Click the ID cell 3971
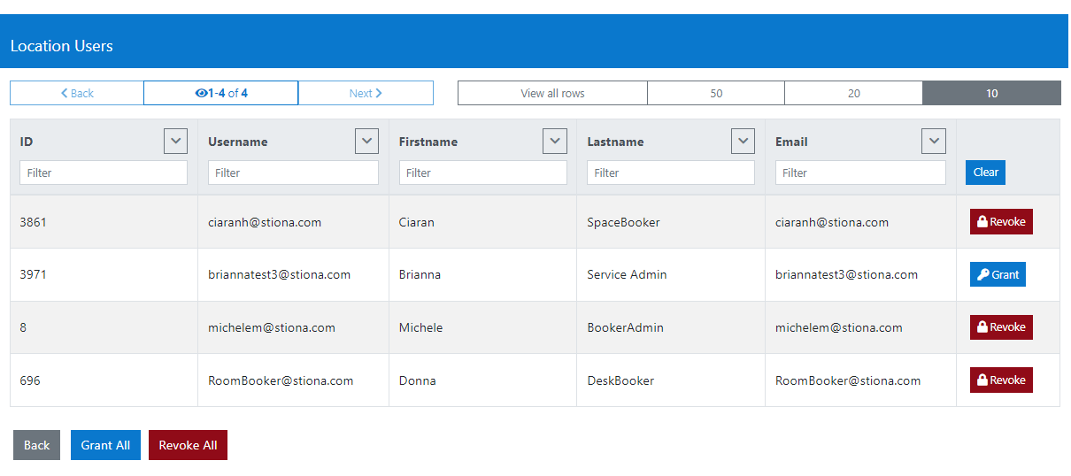This screenshot has width=1071, height=476. click(33, 274)
